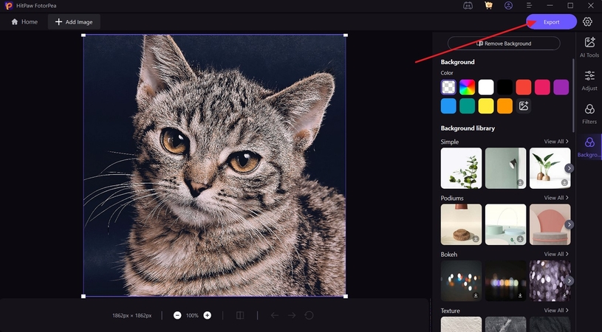
Task: Open settings gear next to Export
Action: (x=587, y=22)
